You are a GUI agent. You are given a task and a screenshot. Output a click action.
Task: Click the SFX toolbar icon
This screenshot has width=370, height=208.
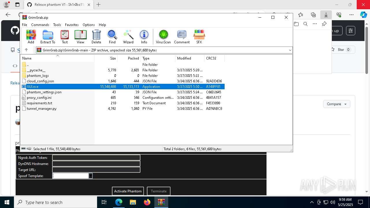coord(199,37)
